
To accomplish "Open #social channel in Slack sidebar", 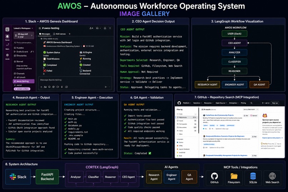I will tap(18, 85).
